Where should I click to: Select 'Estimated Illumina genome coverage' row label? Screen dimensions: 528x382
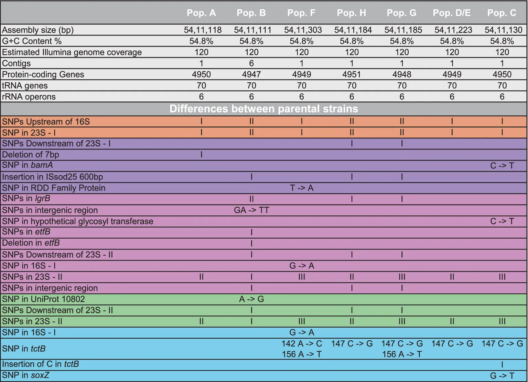(x=72, y=52)
